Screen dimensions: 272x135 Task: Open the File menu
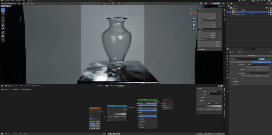pos(5,1)
